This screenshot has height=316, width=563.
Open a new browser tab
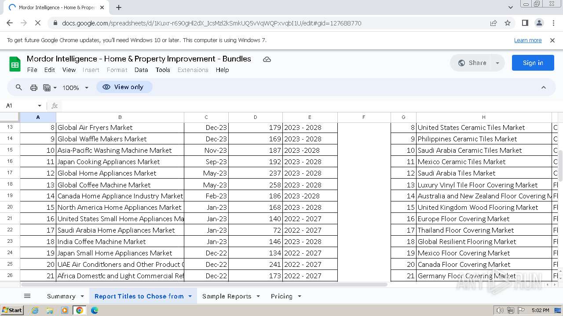[119, 7]
